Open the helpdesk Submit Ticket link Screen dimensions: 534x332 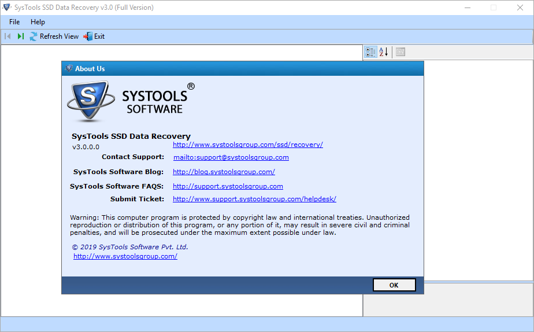click(x=254, y=199)
